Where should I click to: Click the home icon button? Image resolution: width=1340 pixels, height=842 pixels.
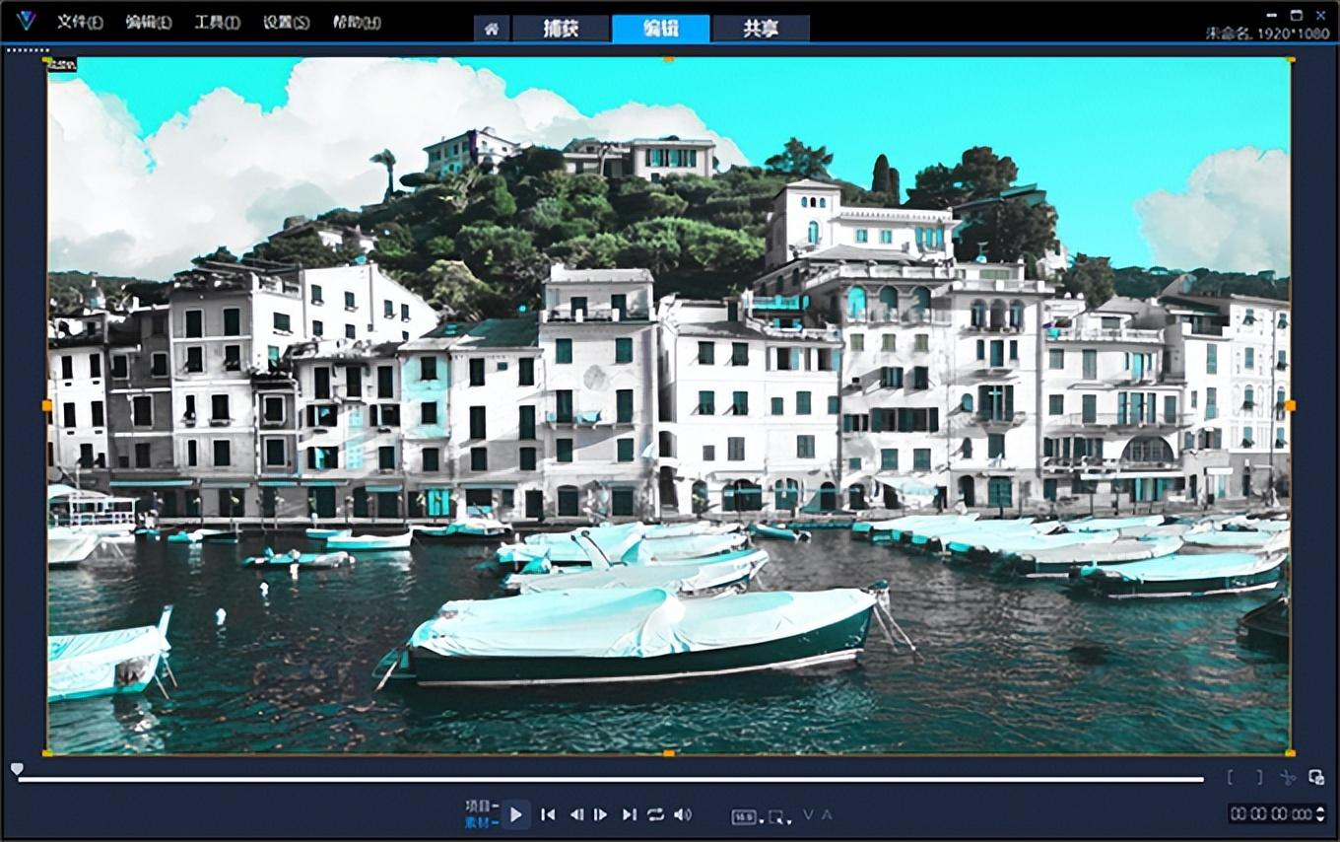click(x=491, y=29)
